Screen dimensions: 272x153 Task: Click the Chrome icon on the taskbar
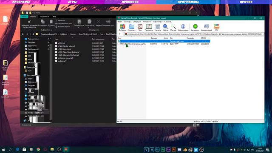(38, 149)
